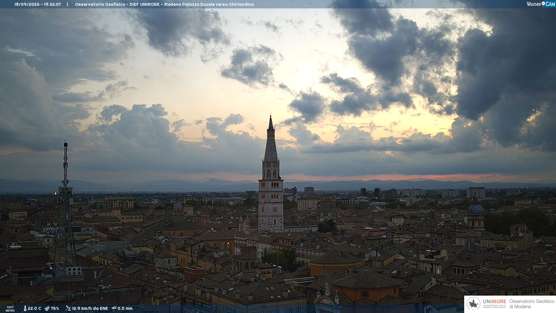
Task: Click the 22.0 C temperature reading
Action: pos(34,308)
